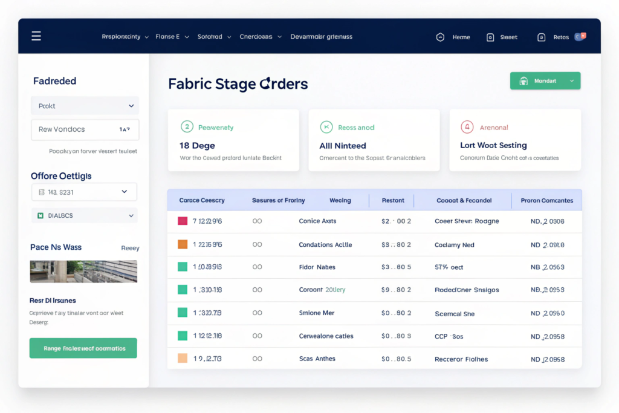Screen dimensions: 619x413
Task: Expand the Pcokt dropdown in sidebar
Action: (x=85, y=106)
